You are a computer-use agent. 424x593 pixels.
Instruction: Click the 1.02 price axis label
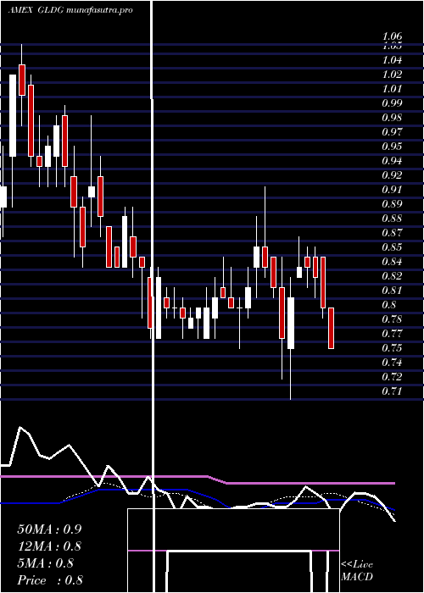click(392, 75)
